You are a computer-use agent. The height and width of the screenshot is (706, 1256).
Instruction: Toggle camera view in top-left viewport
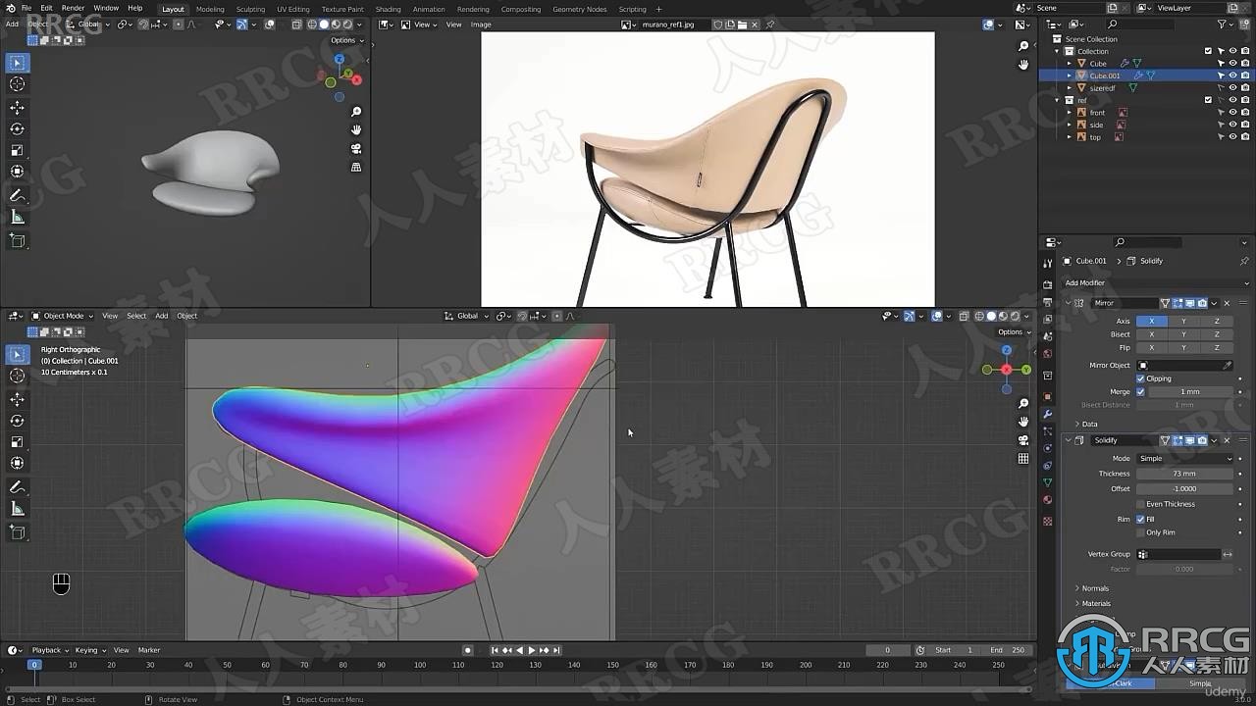[x=356, y=148]
